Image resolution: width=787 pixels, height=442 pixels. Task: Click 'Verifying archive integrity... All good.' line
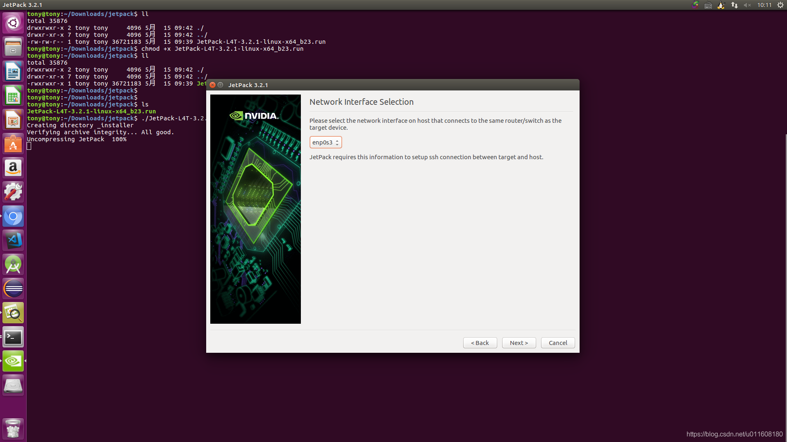point(100,132)
